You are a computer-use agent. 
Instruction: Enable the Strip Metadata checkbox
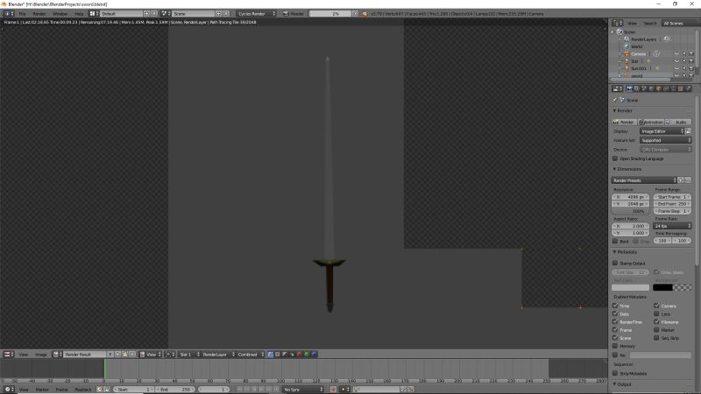click(x=615, y=373)
